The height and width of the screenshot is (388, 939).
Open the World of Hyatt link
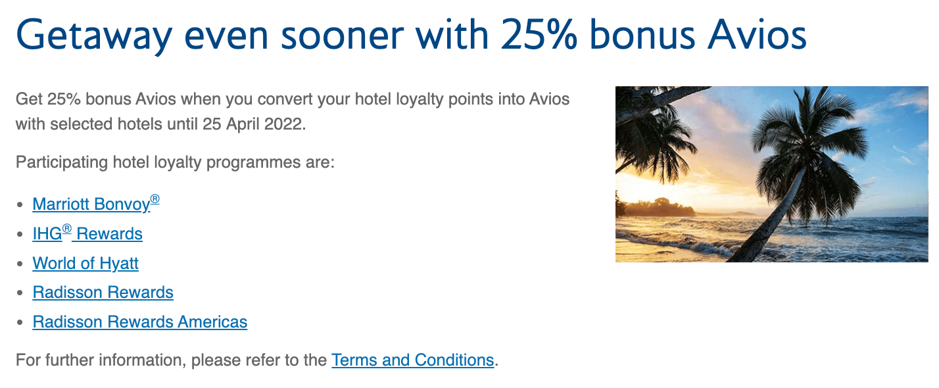85,264
